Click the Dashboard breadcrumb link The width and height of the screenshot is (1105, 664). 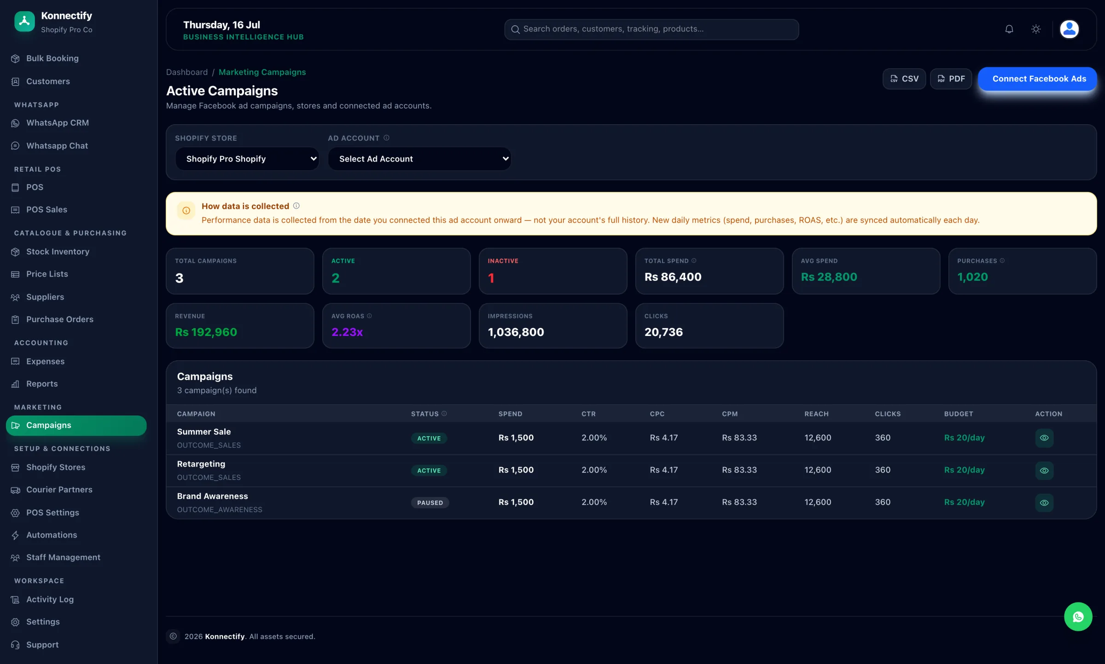(187, 72)
